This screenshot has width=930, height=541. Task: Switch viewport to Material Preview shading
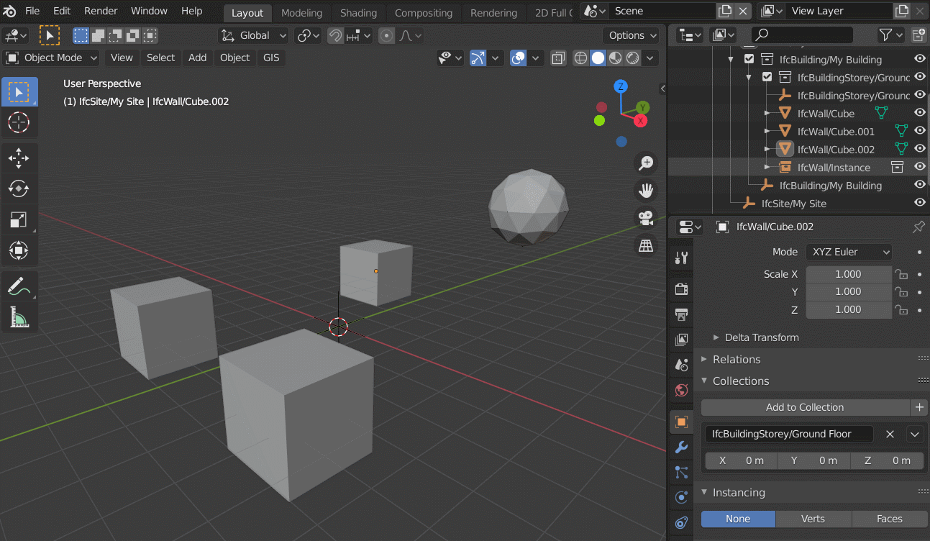pos(614,58)
